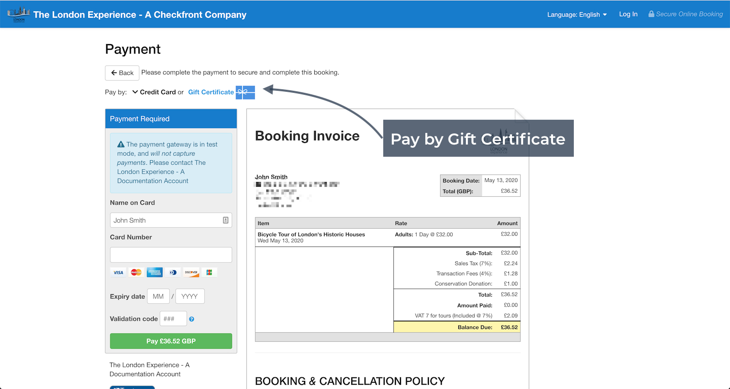Click the test mode warning triangle icon
The image size is (730, 389).
click(x=121, y=145)
